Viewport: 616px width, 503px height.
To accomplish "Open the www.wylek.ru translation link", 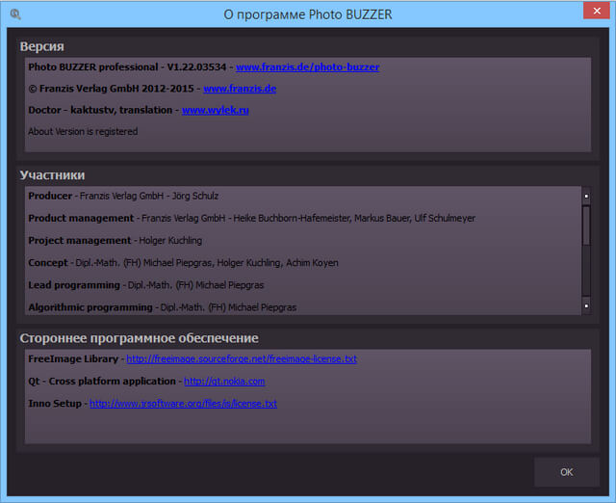I will tap(216, 111).
